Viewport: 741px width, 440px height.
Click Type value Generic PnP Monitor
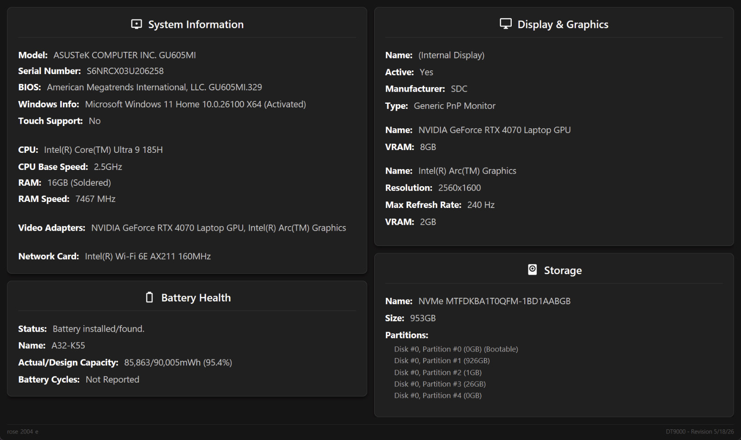(454, 106)
